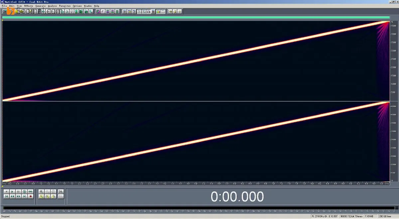The height and width of the screenshot is (219, 399).
Task: Open the Analyze menu
Action: pos(52,6)
